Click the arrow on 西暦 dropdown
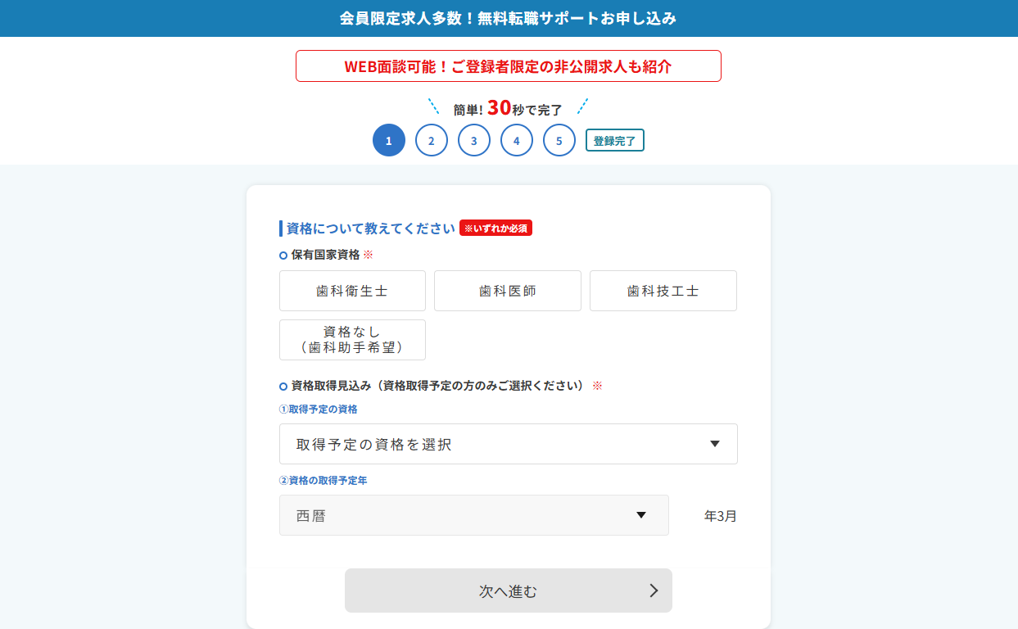Viewport: 1018px width, 629px height. (641, 515)
